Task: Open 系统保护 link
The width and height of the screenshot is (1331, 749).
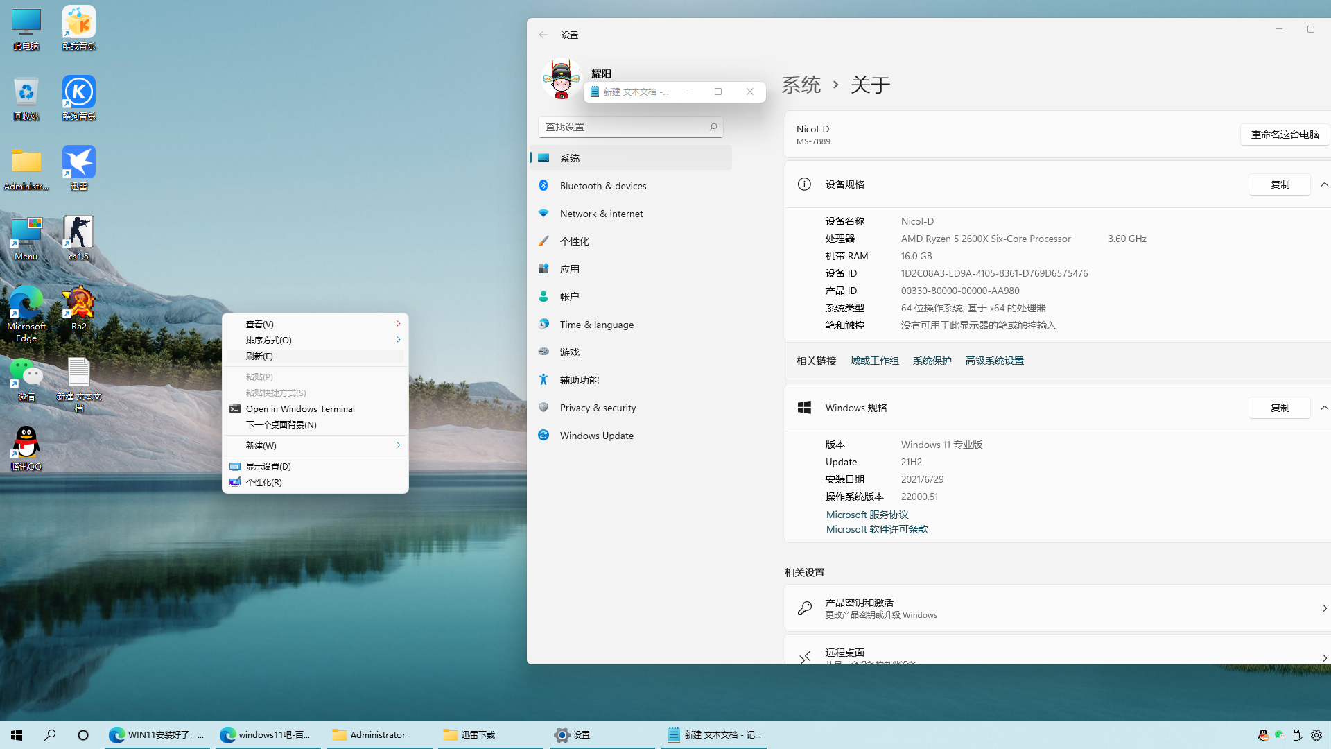Action: (x=932, y=361)
